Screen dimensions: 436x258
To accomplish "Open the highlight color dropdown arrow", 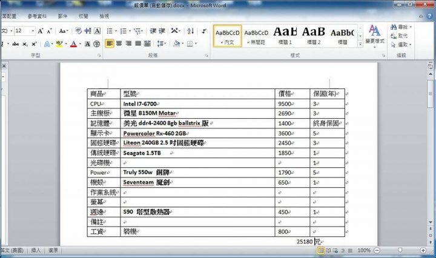I will (x=66, y=44).
